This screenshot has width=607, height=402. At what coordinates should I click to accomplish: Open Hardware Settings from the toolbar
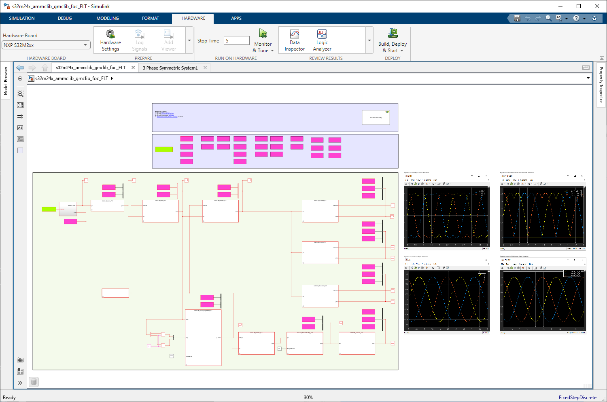pyautogui.click(x=110, y=40)
